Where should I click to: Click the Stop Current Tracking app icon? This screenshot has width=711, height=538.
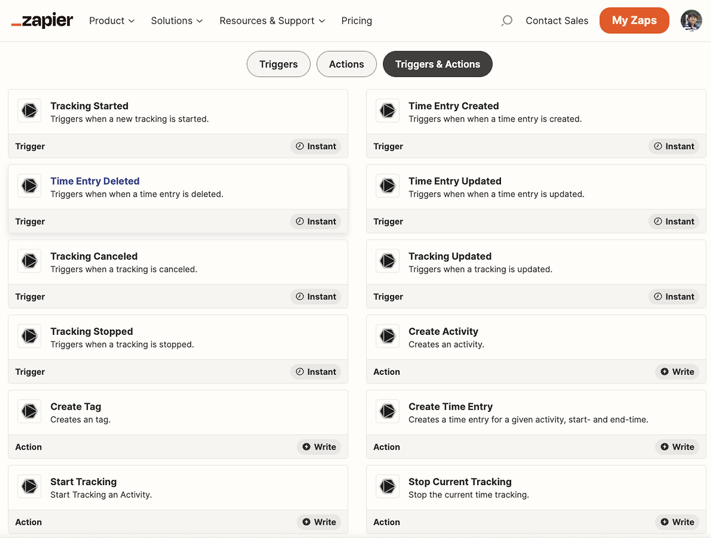pos(388,486)
